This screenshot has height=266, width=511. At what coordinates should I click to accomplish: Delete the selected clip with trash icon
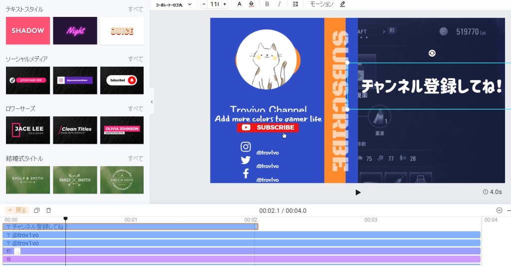click(x=48, y=210)
